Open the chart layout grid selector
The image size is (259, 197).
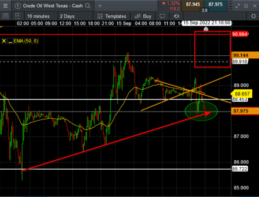pos(18,16)
